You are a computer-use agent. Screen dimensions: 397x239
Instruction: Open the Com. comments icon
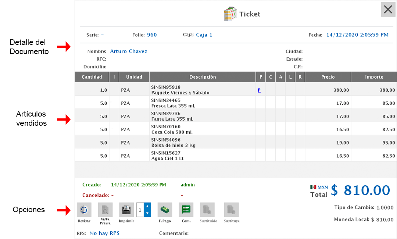pos(186,210)
